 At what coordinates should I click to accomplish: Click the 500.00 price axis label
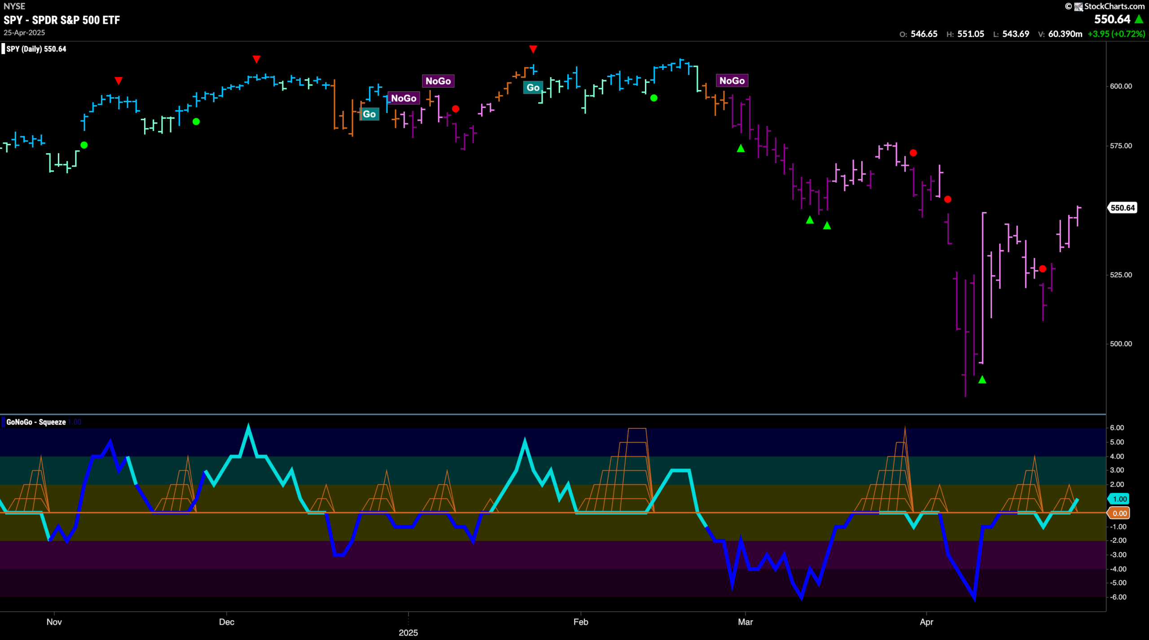coord(1121,344)
